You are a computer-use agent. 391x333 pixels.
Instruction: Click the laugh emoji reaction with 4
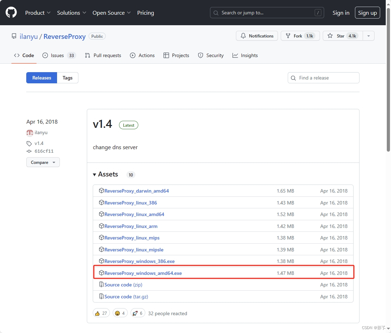pyautogui.click(x=120, y=313)
